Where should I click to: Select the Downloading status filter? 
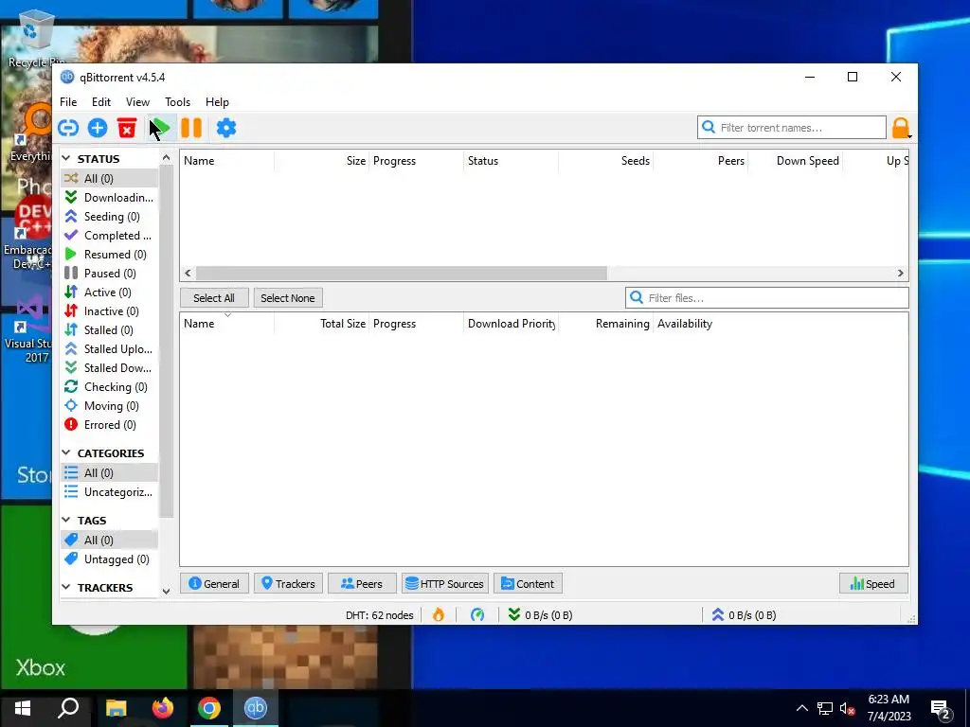click(x=110, y=197)
